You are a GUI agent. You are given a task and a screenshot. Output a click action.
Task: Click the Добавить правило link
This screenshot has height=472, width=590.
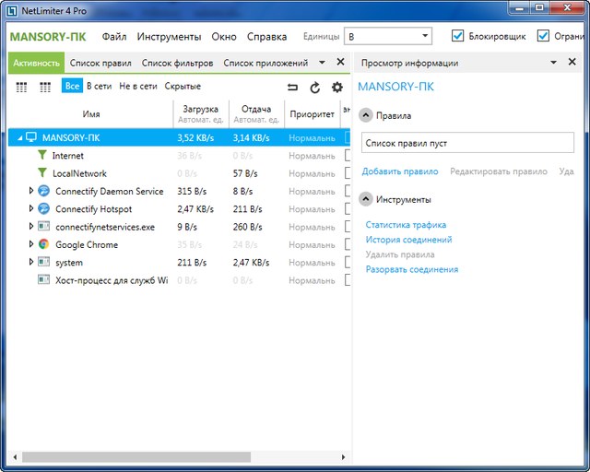[x=399, y=171]
